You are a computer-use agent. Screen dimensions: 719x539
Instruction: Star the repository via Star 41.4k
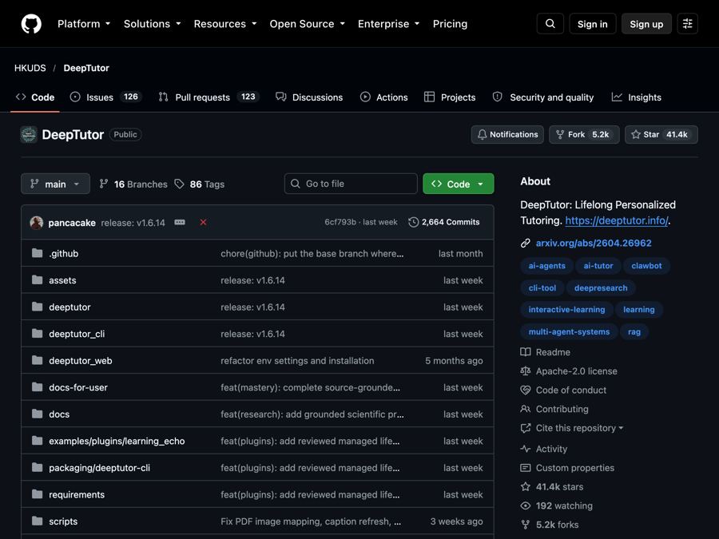tap(661, 135)
